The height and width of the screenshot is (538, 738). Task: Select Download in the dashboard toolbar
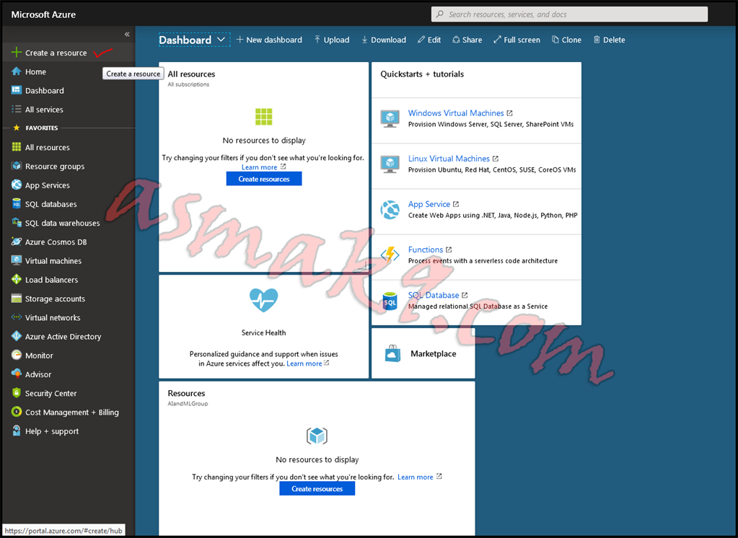[x=384, y=40]
